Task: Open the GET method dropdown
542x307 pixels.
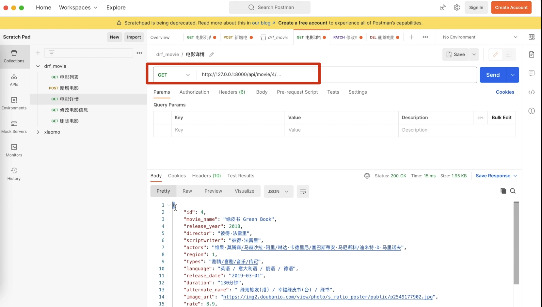Action: 174,75
